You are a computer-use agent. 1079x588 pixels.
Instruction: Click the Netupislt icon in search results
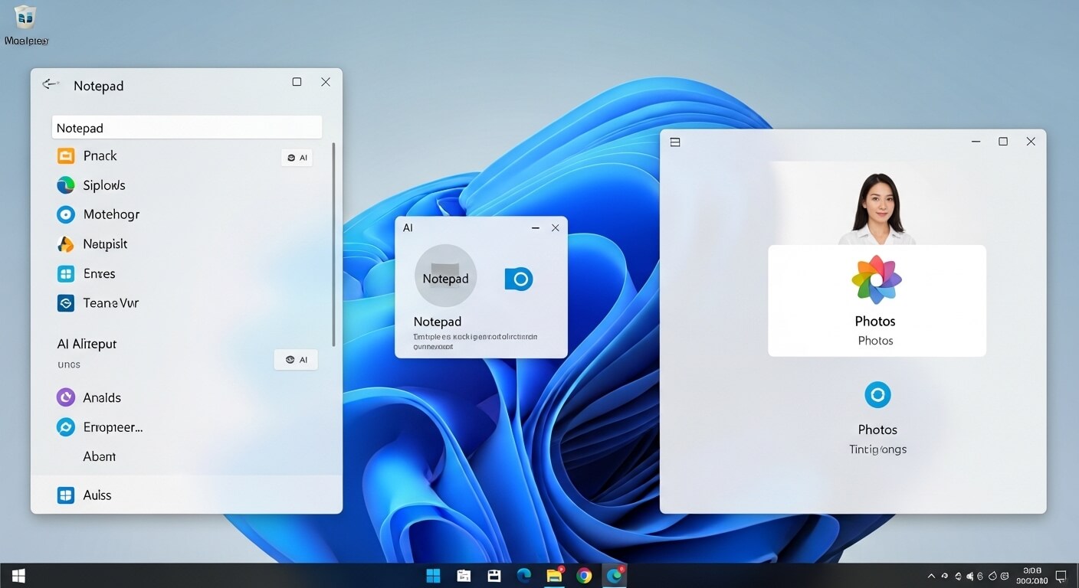(x=65, y=243)
